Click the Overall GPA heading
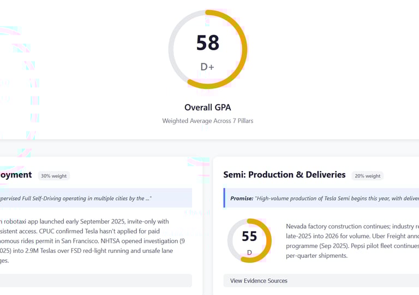 tap(207, 107)
